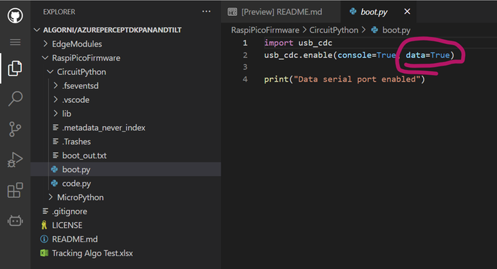
Task: Open the GitHub logo icon in activity bar
Action: click(15, 15)
